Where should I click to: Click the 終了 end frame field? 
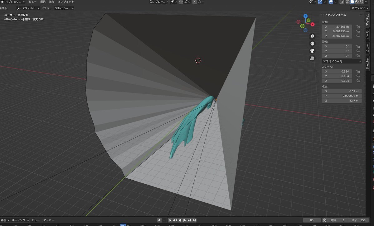click(358, 220)
